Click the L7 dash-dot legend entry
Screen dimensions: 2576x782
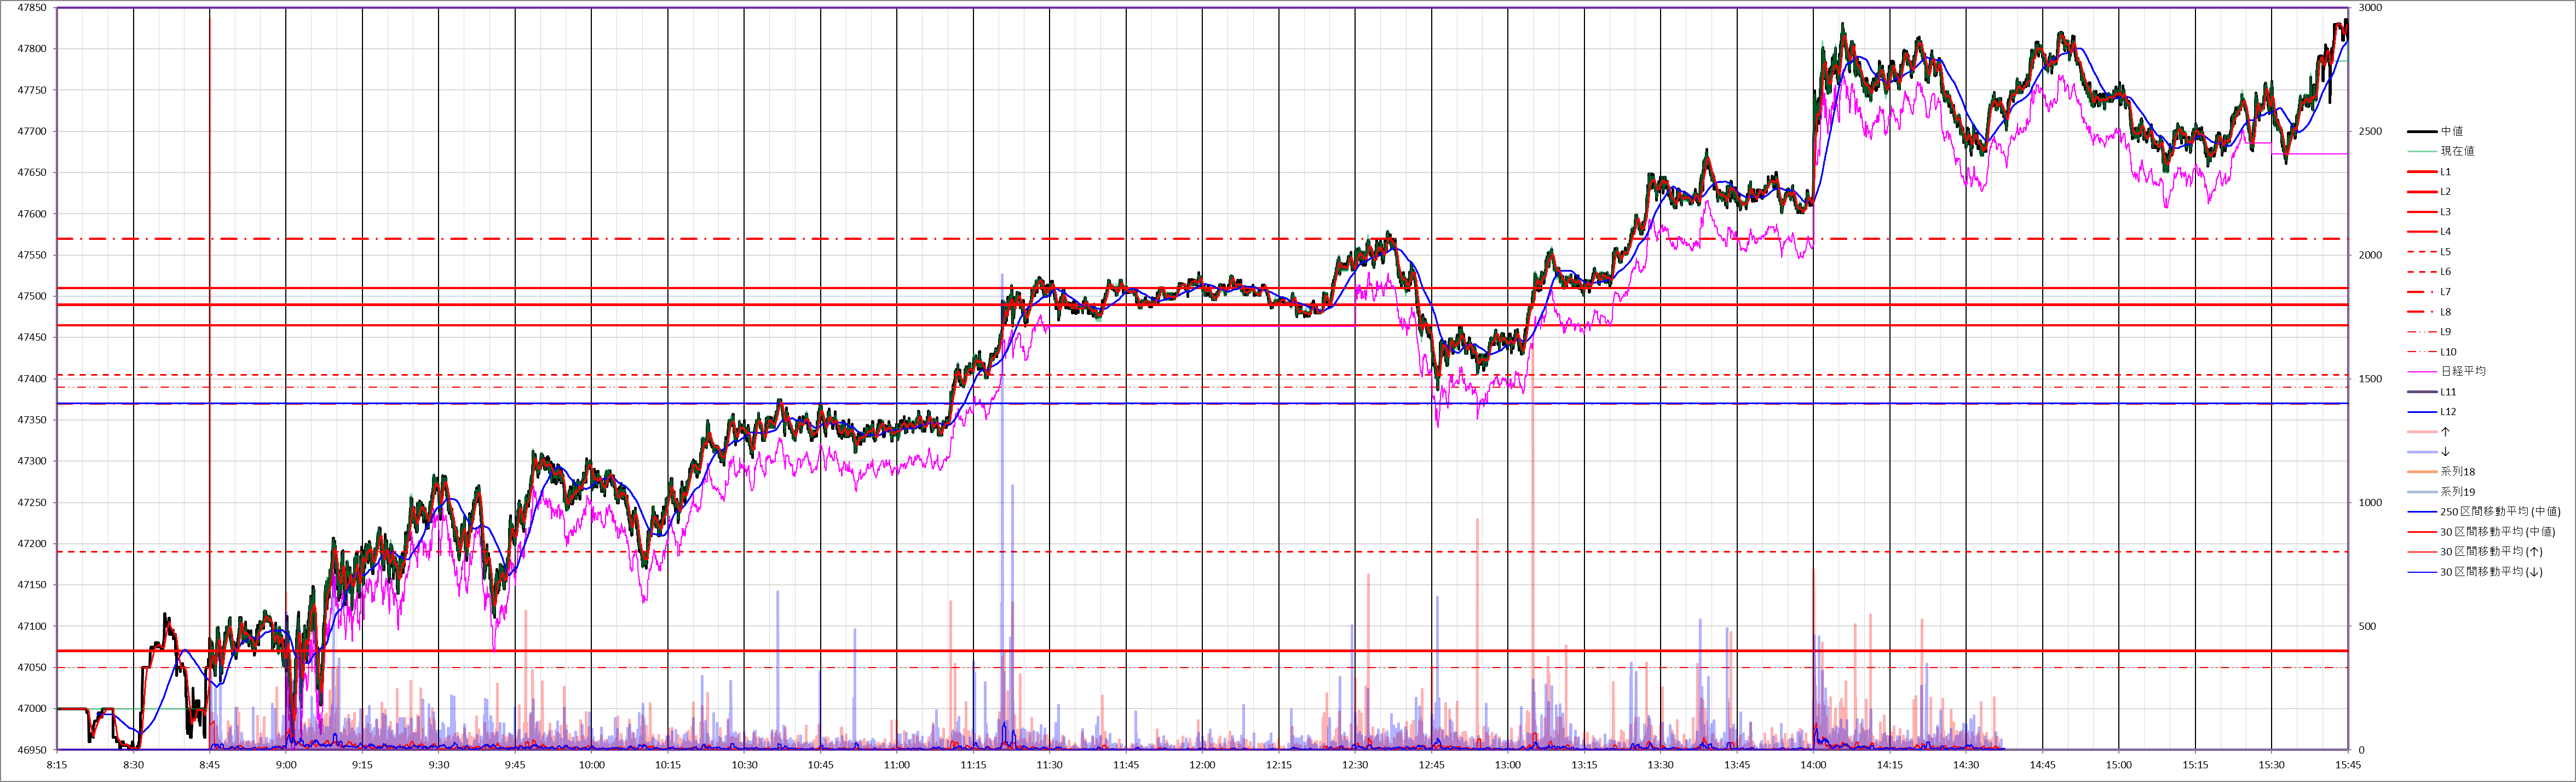pyautogui.click(x=2445, y=292)
